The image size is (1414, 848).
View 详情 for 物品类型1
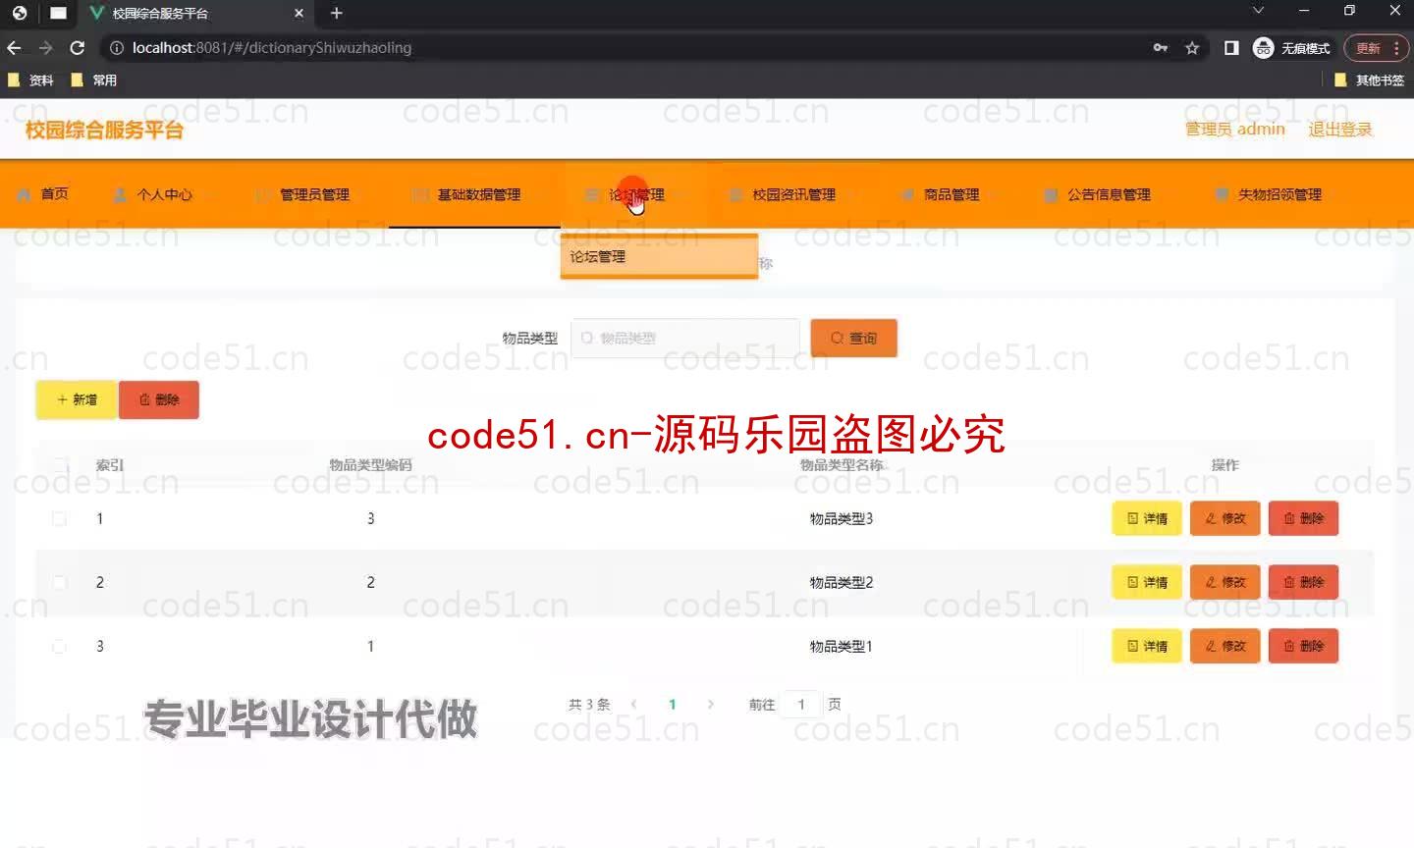[x=1147, y=646]
